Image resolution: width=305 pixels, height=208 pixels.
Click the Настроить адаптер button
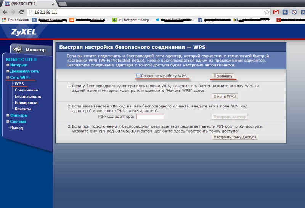click(230, 117)
